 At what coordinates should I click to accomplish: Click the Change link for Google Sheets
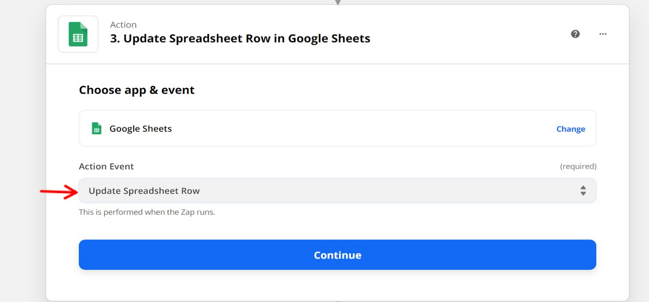(570, 129)
